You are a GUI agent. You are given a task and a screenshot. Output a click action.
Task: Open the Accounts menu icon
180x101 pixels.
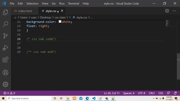pyautogui.click(x=5, y=72)
